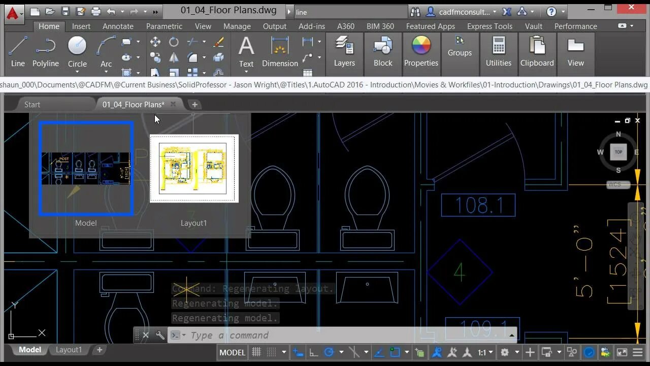Select the Mirror tool

(174, 57)
